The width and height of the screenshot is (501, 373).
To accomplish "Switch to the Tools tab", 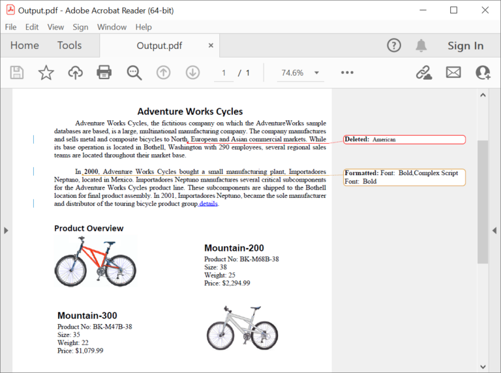I will pyautogui.click(x=69, y=46).
